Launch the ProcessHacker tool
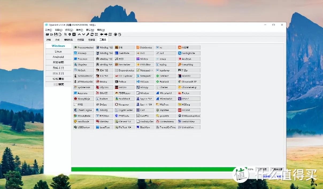Image resolution: width=323 pixels, height=189 pixels. tap(84, 47)
